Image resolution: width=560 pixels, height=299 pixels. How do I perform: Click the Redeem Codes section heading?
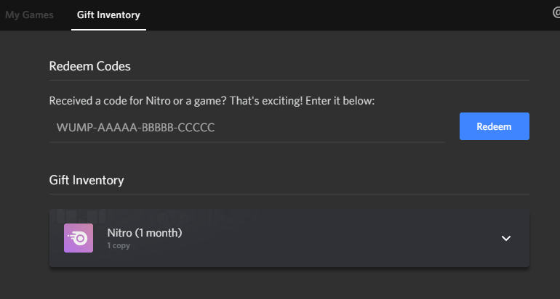click(90, 66)
